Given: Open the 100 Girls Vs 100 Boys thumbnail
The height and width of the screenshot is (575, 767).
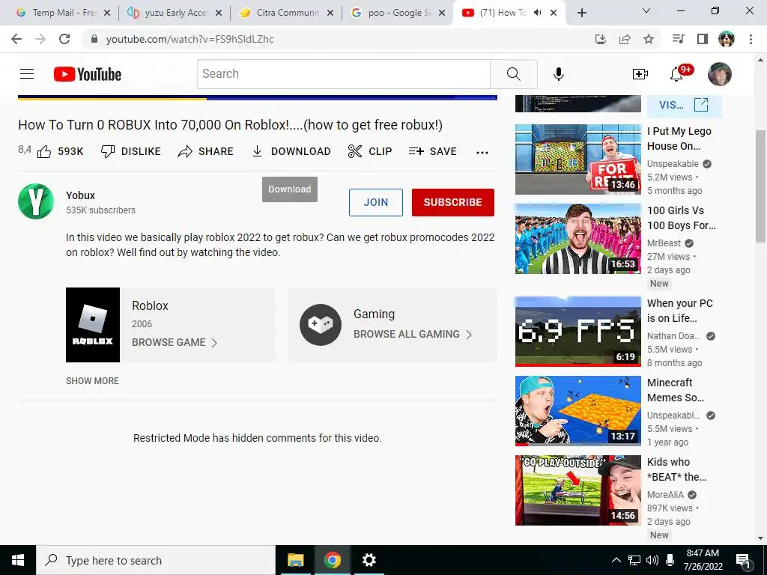Looking at the screenshot, I should click(578, 239).
